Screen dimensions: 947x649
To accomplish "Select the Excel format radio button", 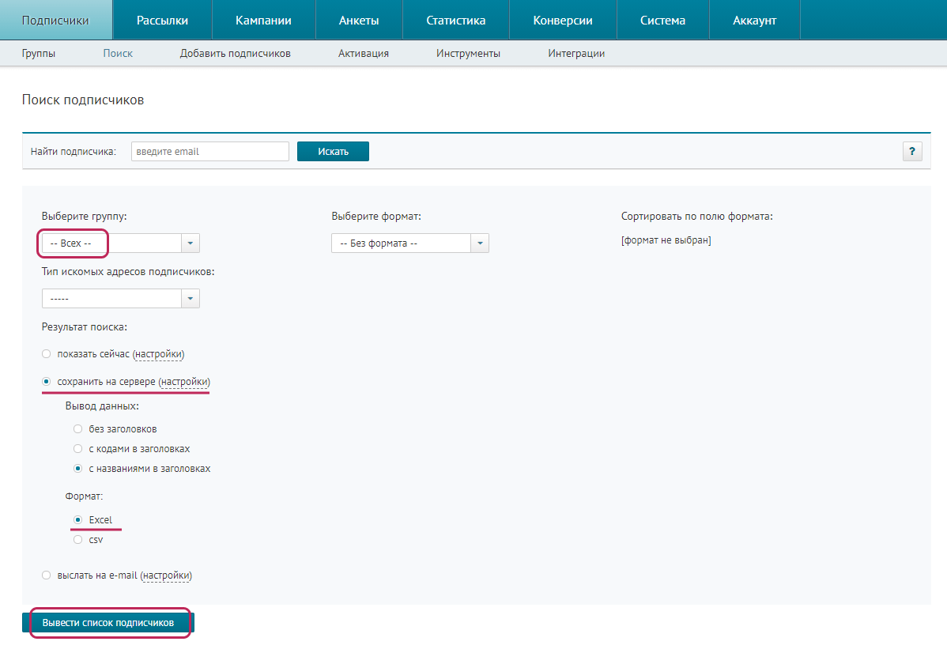I will tap(77, 519).
